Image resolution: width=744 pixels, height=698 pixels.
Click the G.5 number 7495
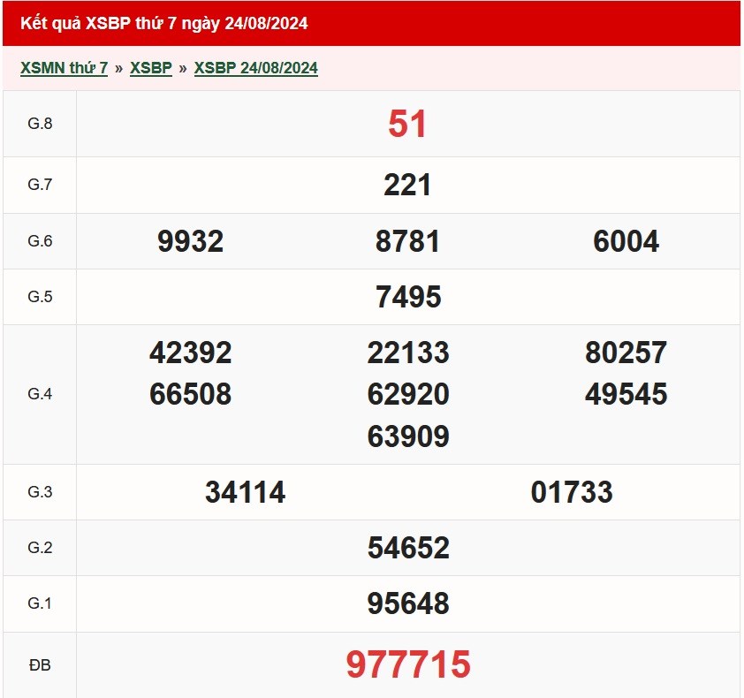coord(407,297)
